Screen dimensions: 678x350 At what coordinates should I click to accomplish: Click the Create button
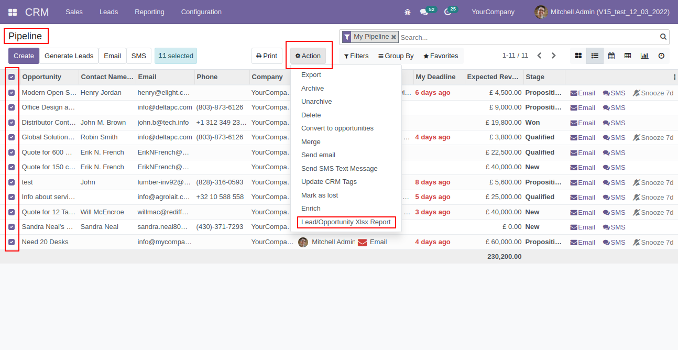tap(24, 56)
